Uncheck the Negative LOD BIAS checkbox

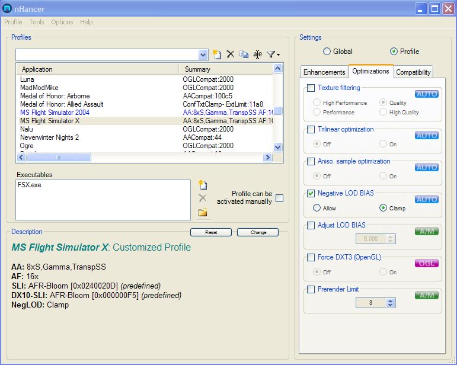tap(311, 193)
